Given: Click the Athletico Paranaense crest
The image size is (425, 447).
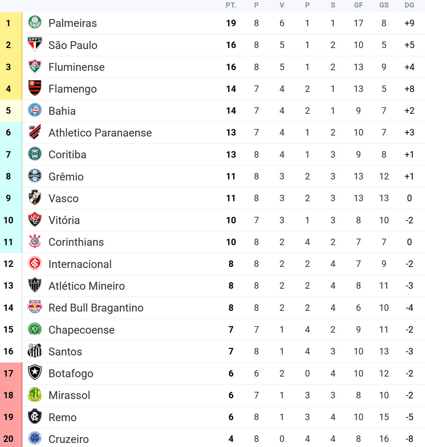Looking at the screenshot, I should [35, 132].
